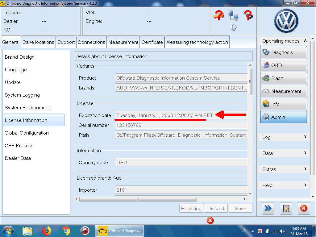Switch to the Connections tab
316x237 pixels.
[91, 42]
